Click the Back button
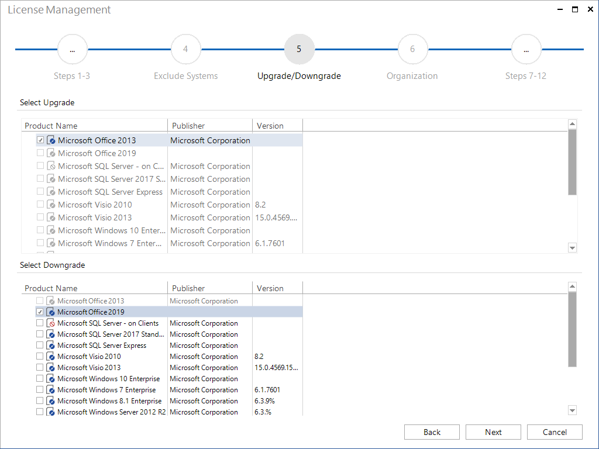Screen dimensions: 599x449 (x=432, y=432)
